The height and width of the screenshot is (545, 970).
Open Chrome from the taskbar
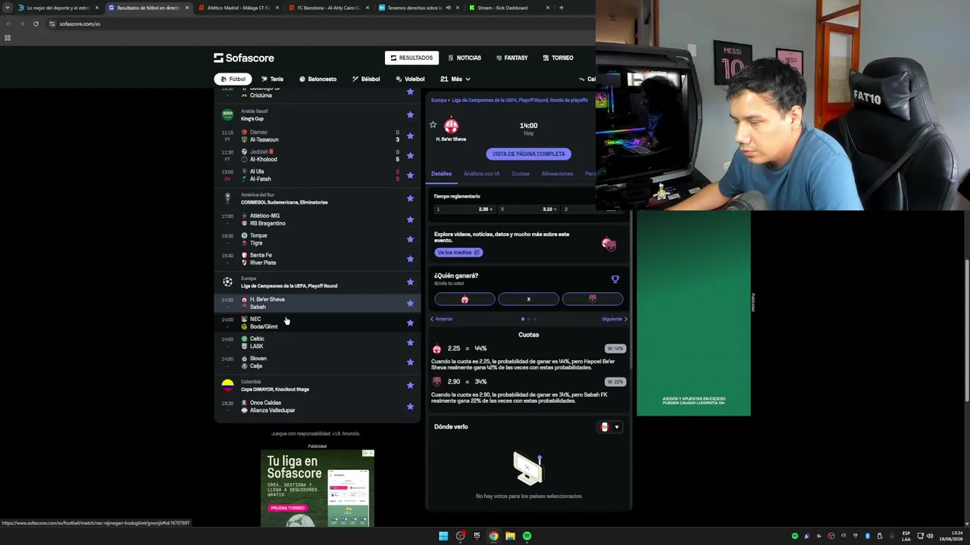(493, 536)
